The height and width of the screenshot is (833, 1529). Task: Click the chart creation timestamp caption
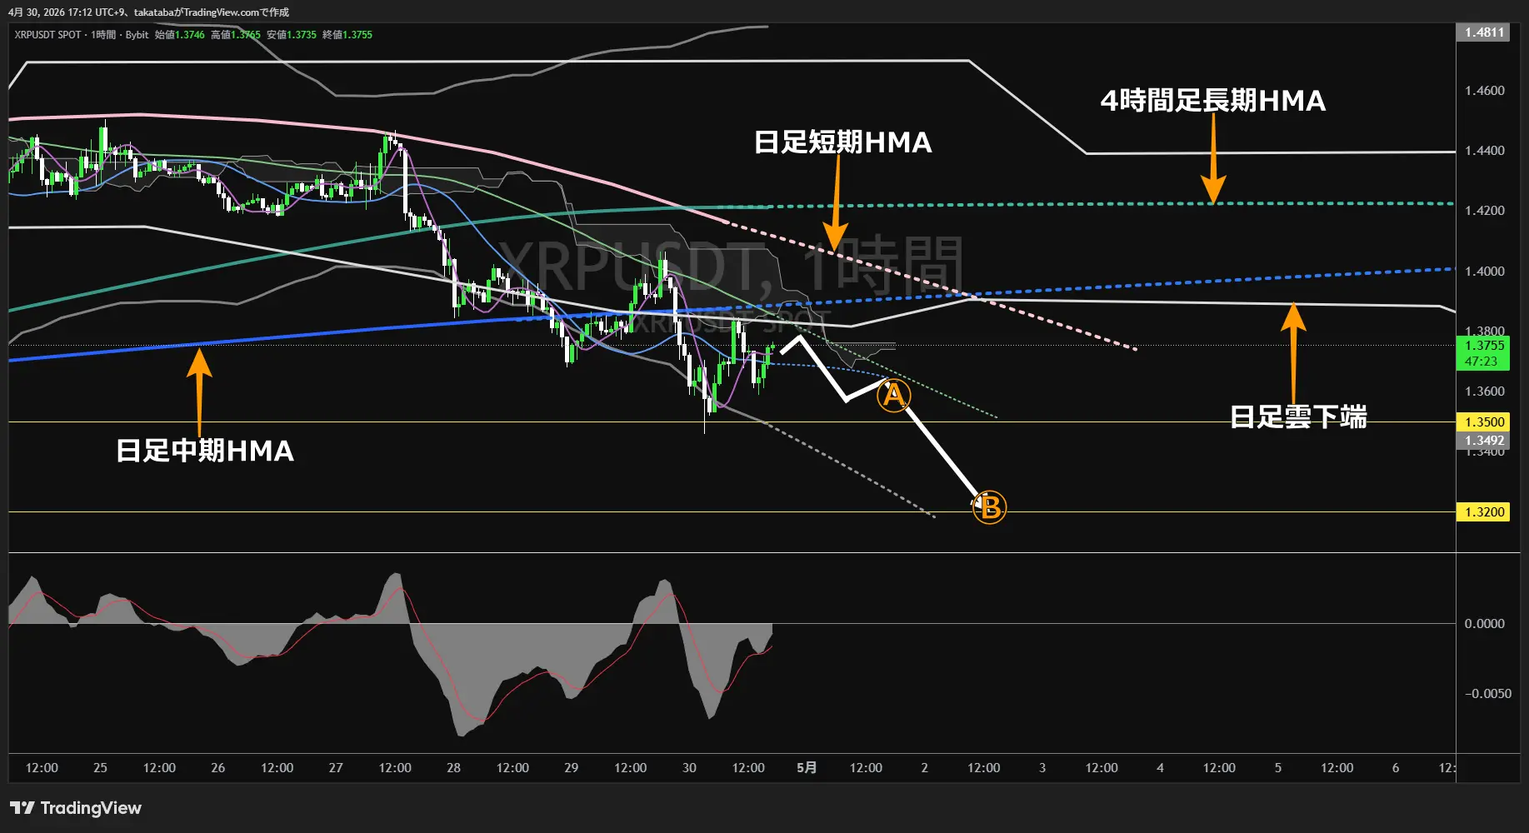click(148, 12)
